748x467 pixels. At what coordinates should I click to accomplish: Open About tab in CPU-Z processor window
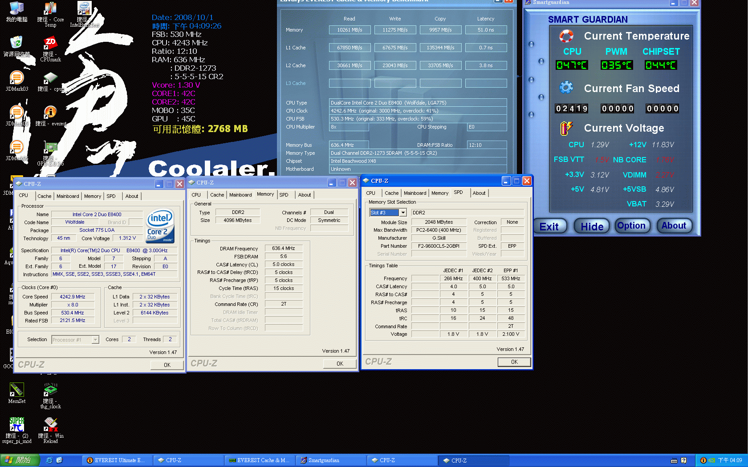tap(132, 196)
